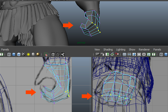Open Camera Attributes icon in right panel

click(x=102, y=54)
